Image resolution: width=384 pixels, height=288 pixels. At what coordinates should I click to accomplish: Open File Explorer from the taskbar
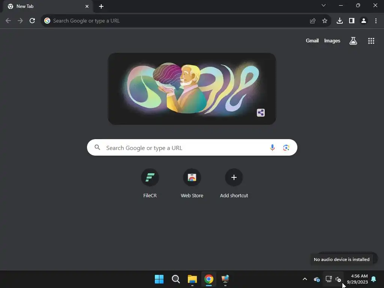click(x=192, y=279)
